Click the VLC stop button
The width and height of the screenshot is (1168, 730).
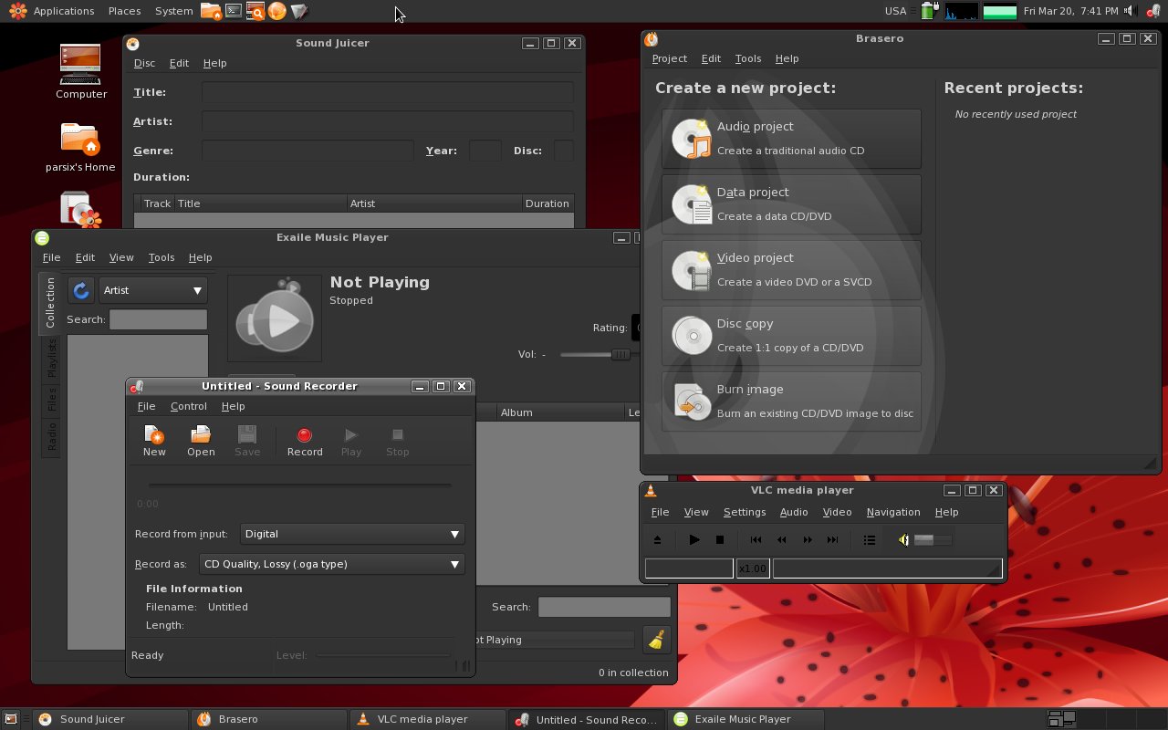pos(720,539)
